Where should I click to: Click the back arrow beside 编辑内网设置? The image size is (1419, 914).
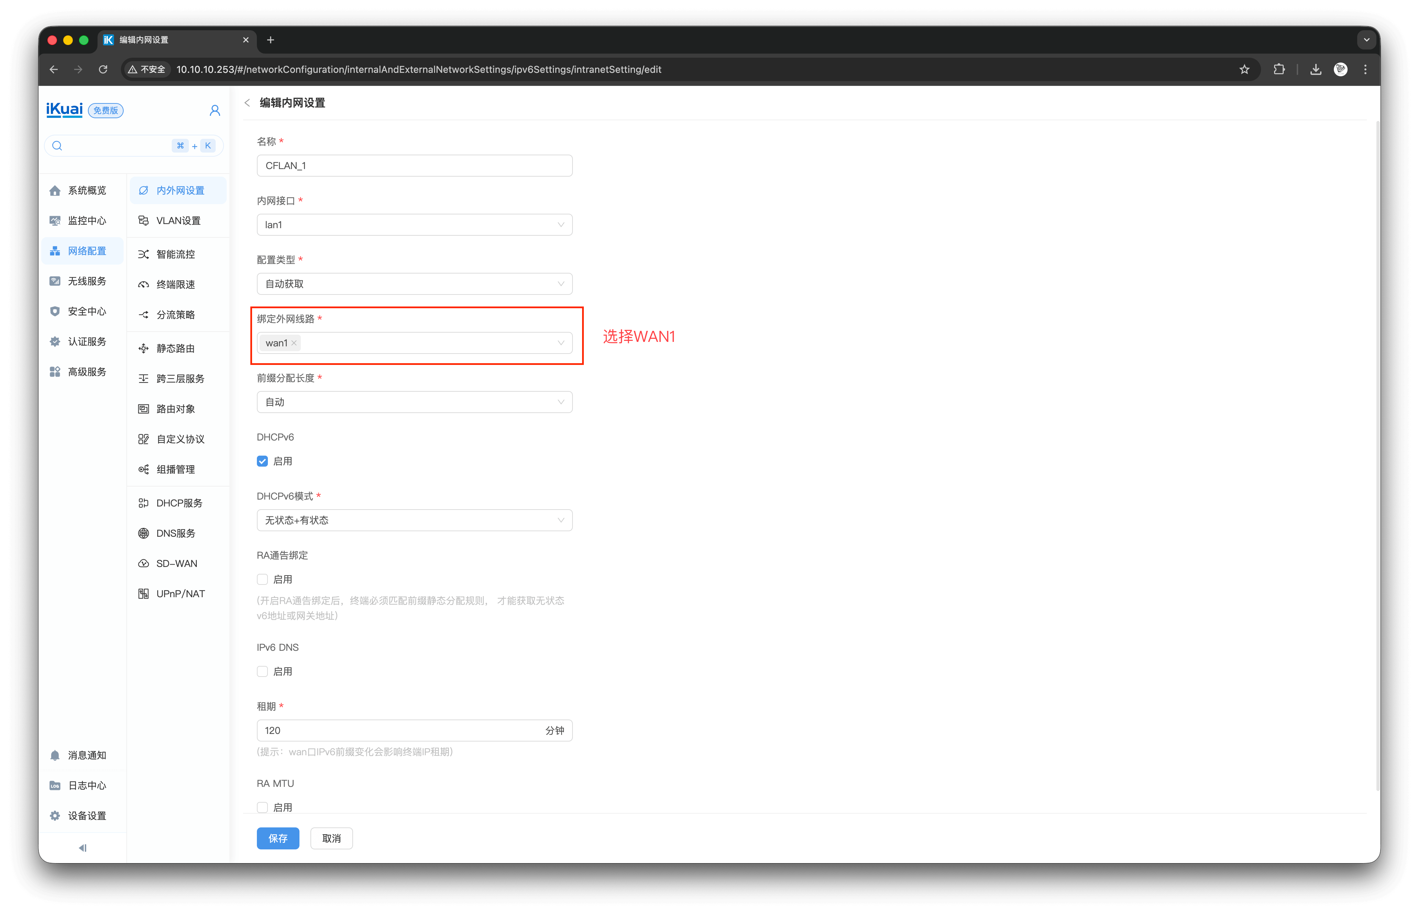(x=247, y=103)
